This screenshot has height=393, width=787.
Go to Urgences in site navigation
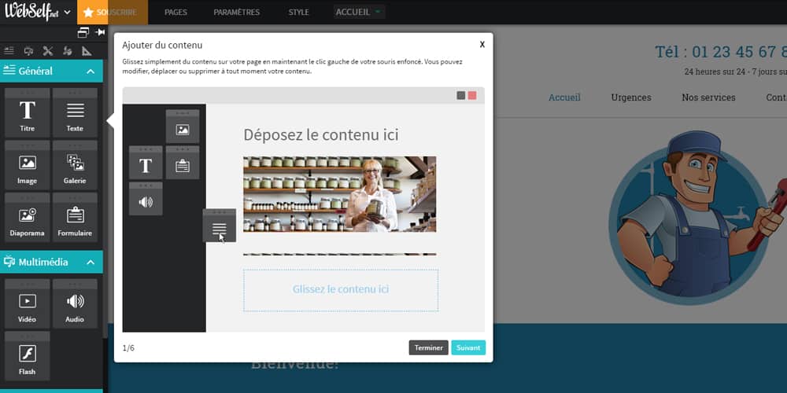click(631, 97)
